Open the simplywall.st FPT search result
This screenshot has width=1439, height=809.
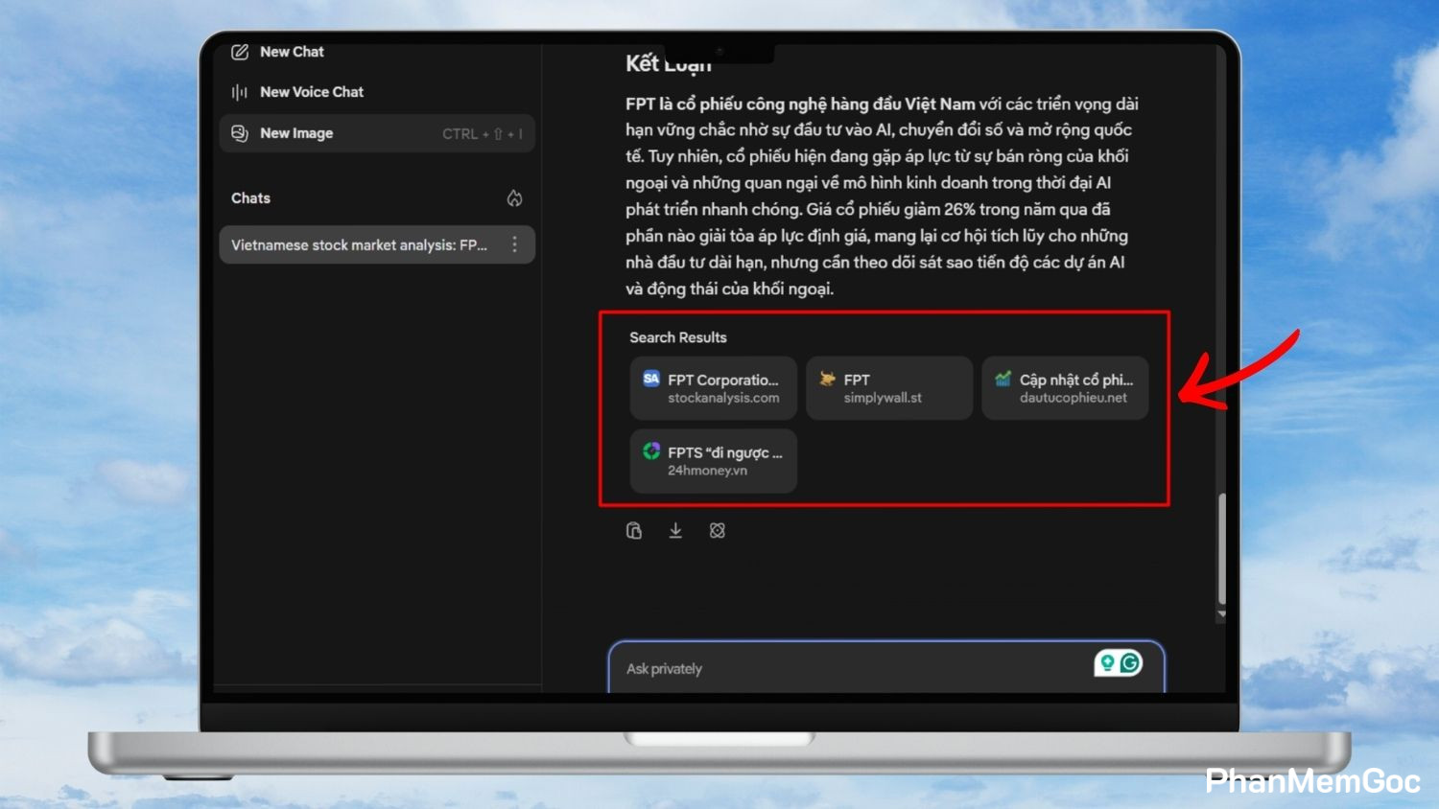pyautogui.click(x=889, y=388)
